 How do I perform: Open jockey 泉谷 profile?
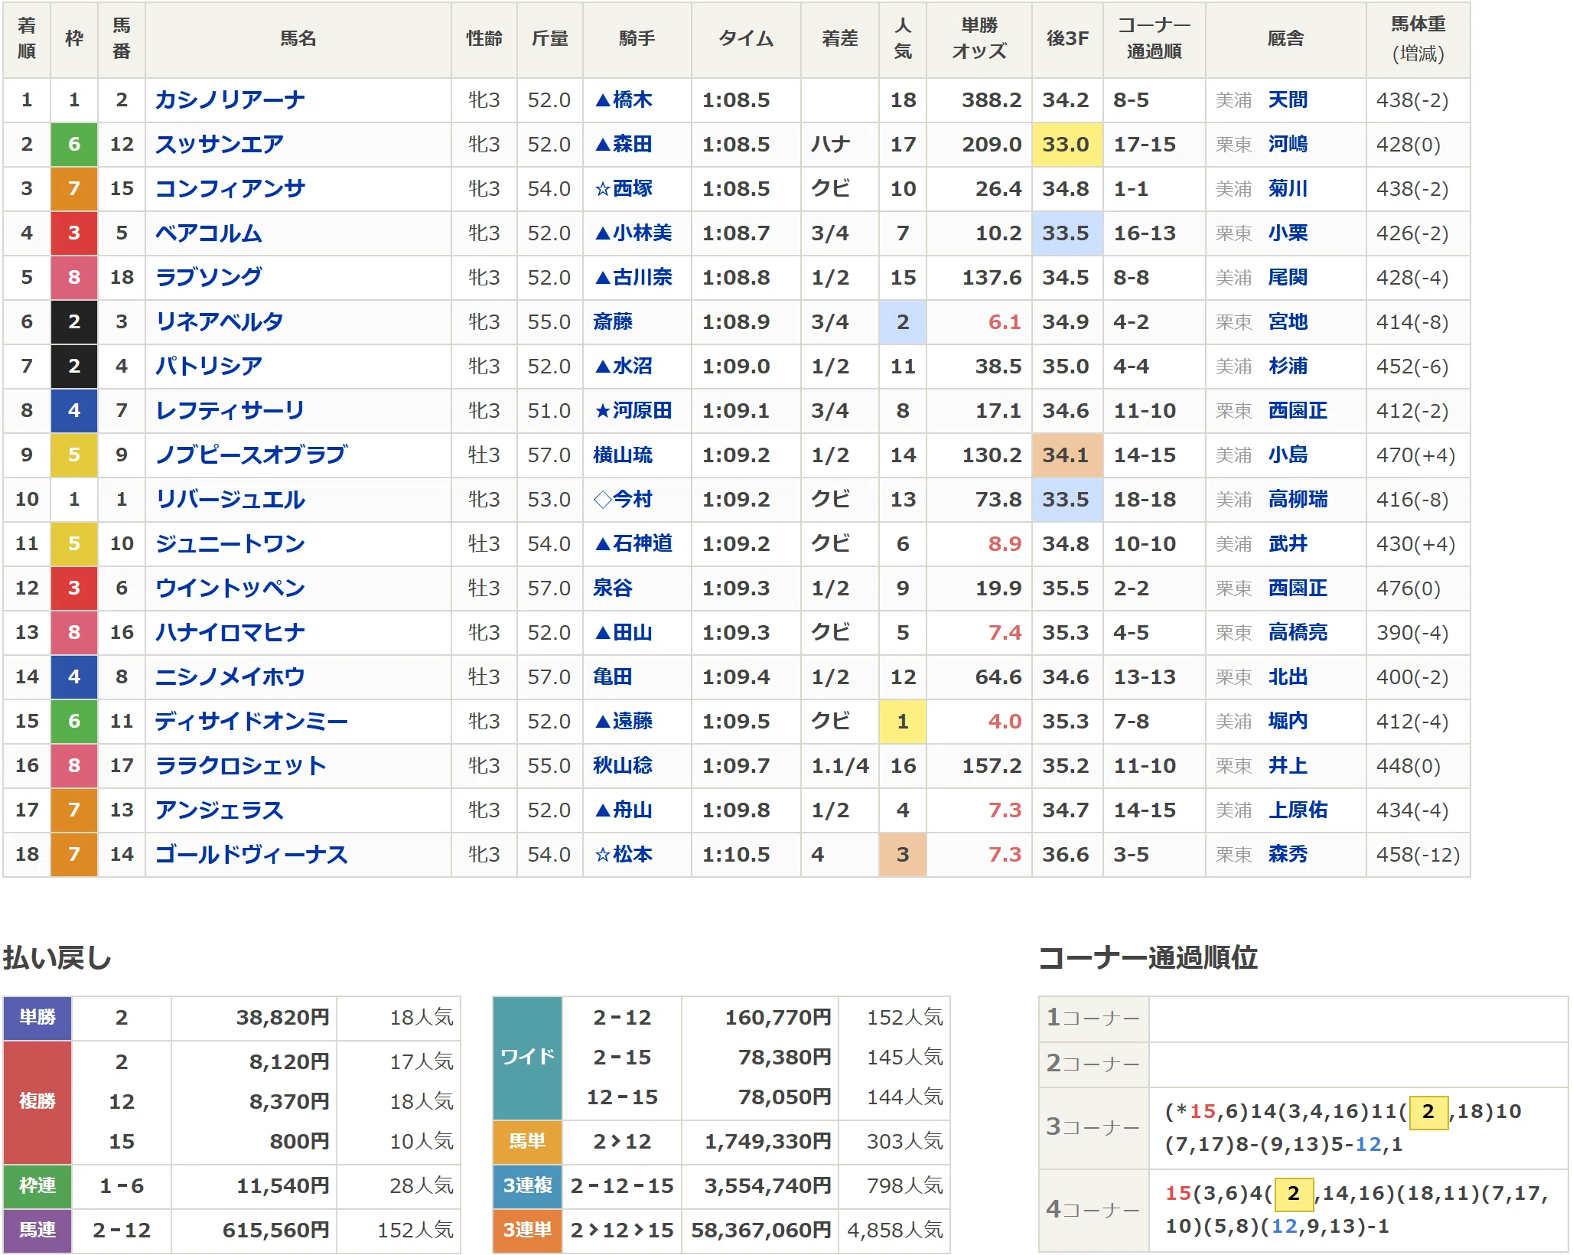coord(613,588)
